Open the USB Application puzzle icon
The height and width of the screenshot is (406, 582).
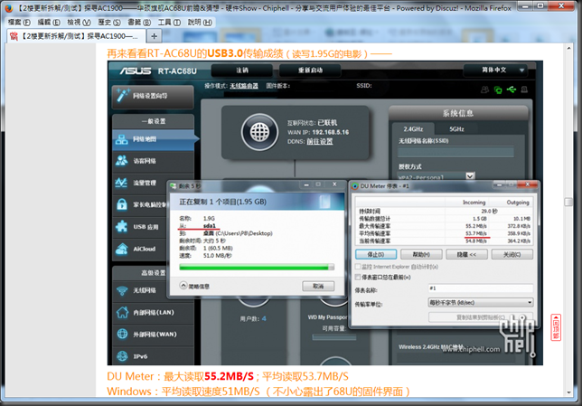(122, 227)
